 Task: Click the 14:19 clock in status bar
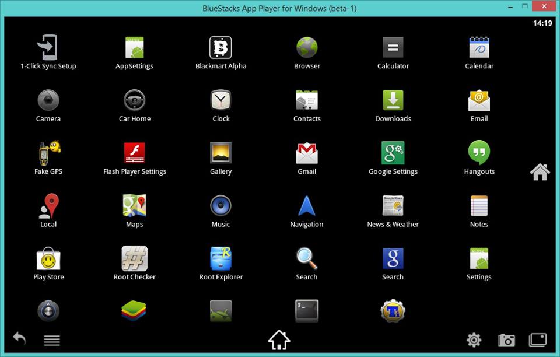pyautogui.click(x=542, y=23)
